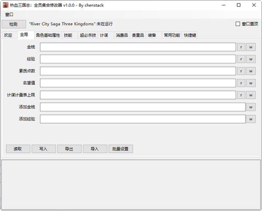Go to the 装备 tab
Screen dimensions: 262x211
152,35
